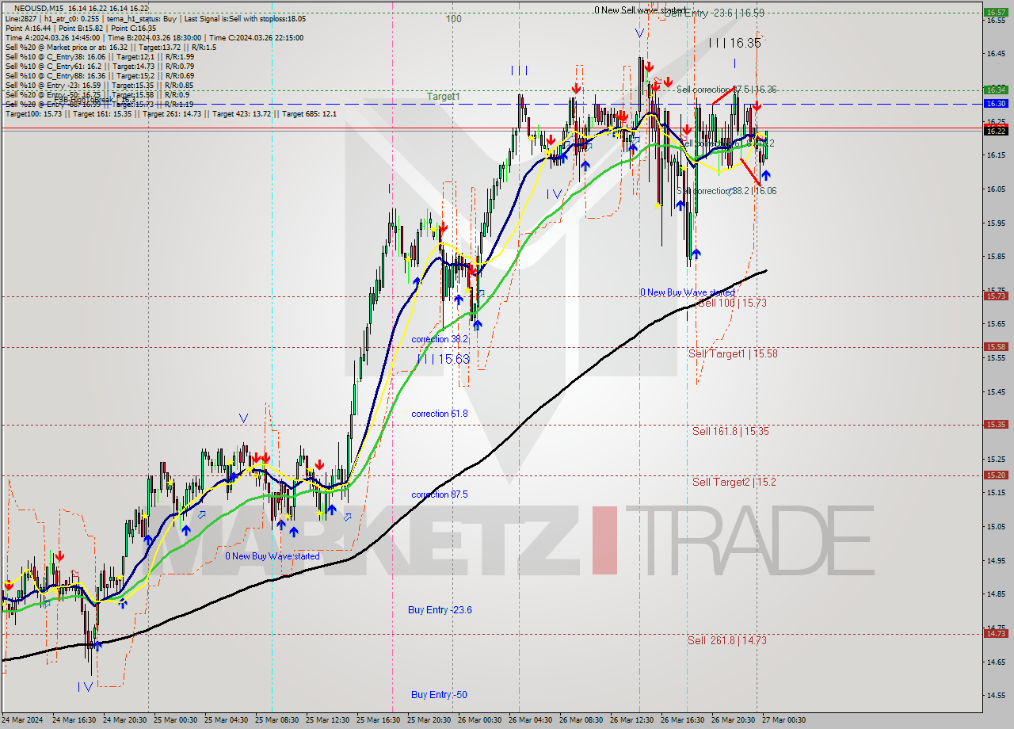The width and height of the screenshot is (1014, 729).
Task: Click the 15.95 price axis value
Action: 995,223
